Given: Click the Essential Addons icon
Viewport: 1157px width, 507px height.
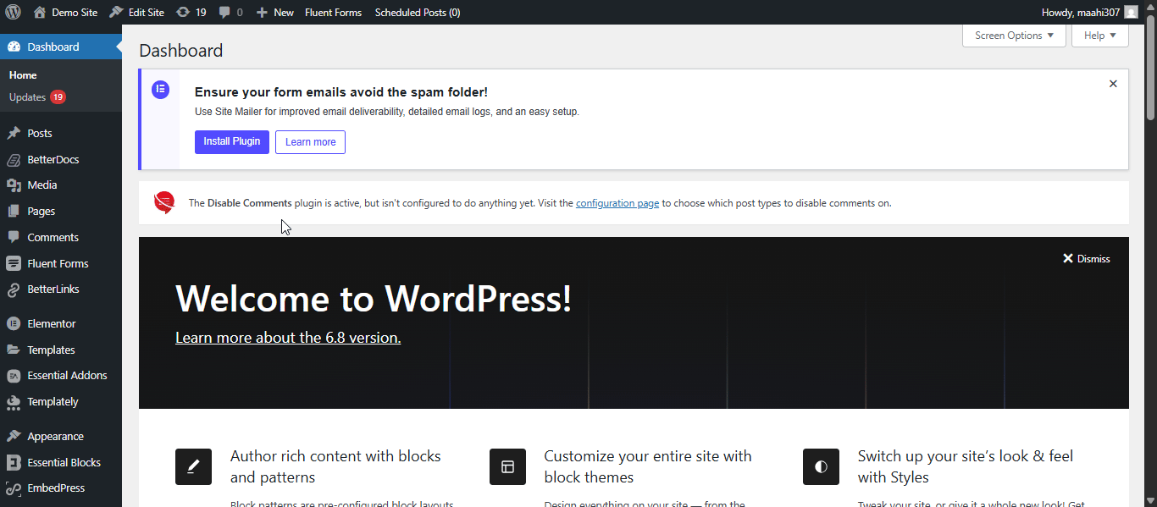Looking at the screenshot, I should [14, 375].
